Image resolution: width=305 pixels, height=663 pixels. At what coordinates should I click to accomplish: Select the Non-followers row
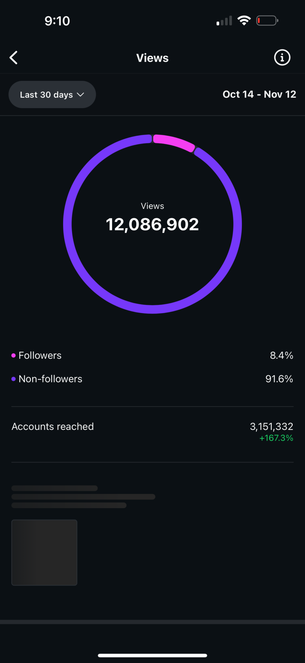click(152, 379)
